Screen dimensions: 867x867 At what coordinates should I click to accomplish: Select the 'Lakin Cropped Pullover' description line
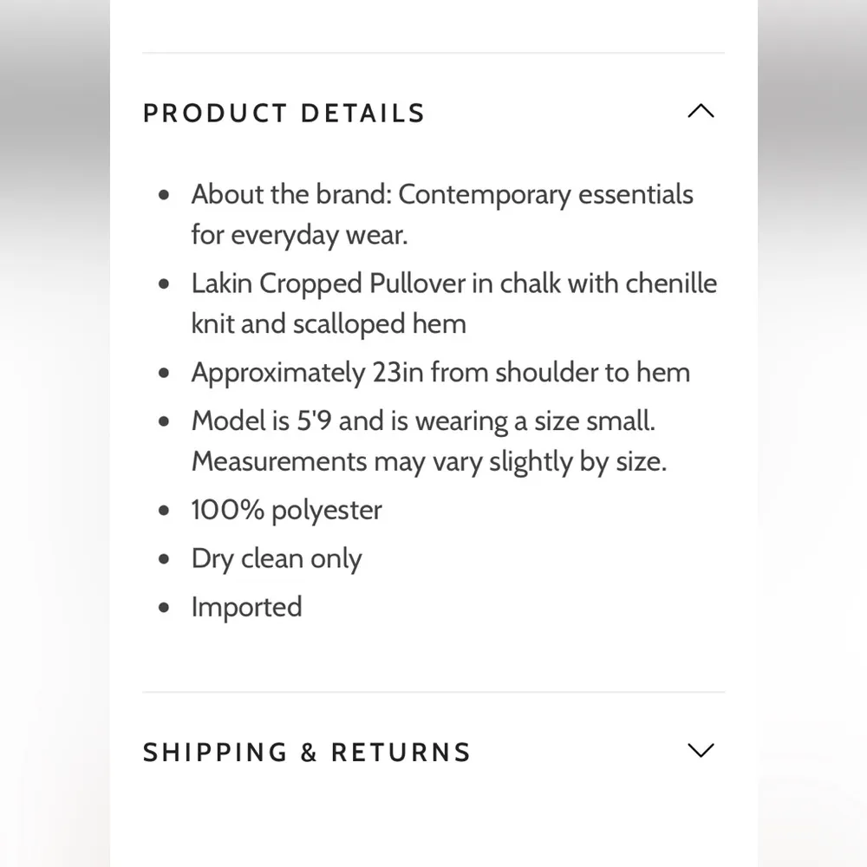click(x=453, y=284)
